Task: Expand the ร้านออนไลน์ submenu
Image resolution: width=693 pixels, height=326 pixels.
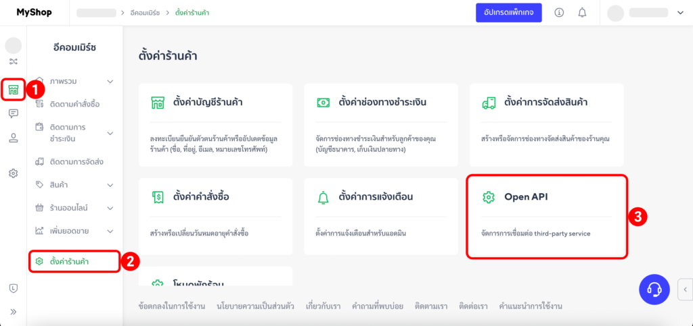Action: point(110,208)
